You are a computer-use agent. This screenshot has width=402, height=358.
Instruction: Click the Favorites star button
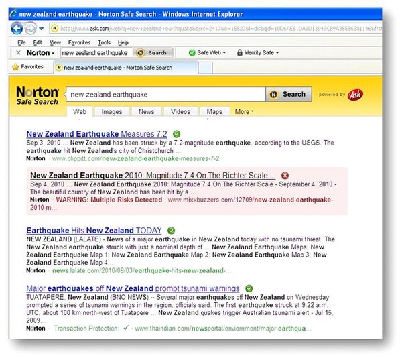click(x=27, y=67)
